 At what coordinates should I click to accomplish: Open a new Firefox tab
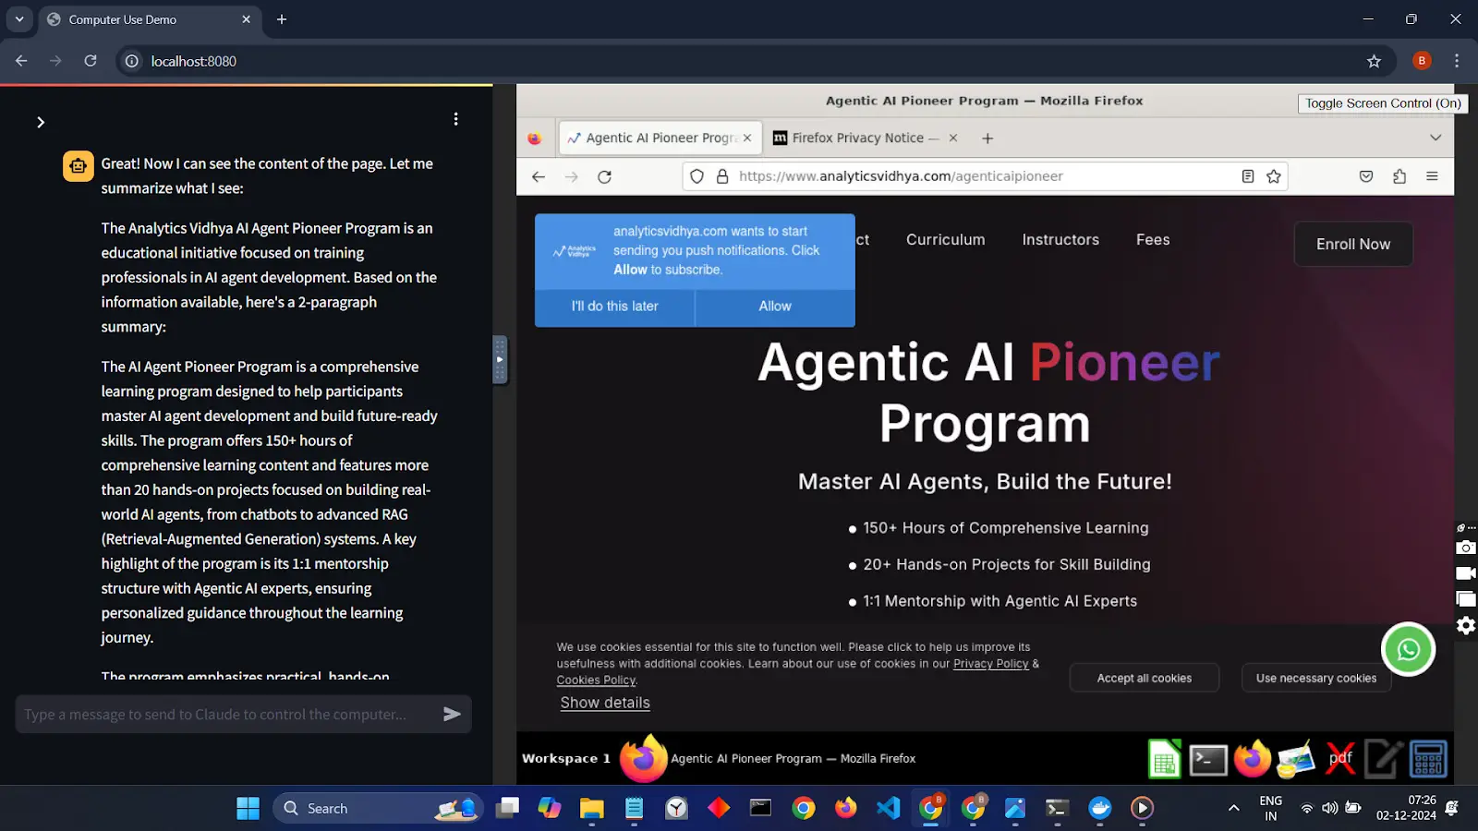point(987,138)
